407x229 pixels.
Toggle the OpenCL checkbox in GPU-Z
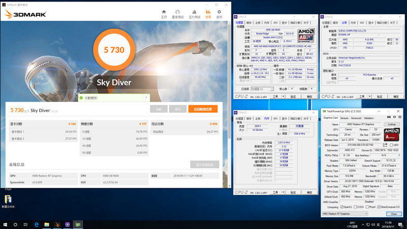(x=342, y=207)
